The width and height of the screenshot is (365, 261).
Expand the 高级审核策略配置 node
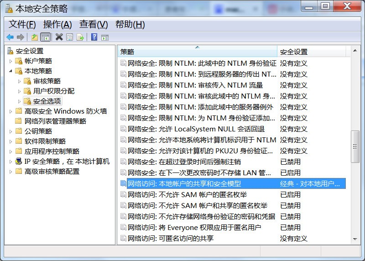[11, 172]
